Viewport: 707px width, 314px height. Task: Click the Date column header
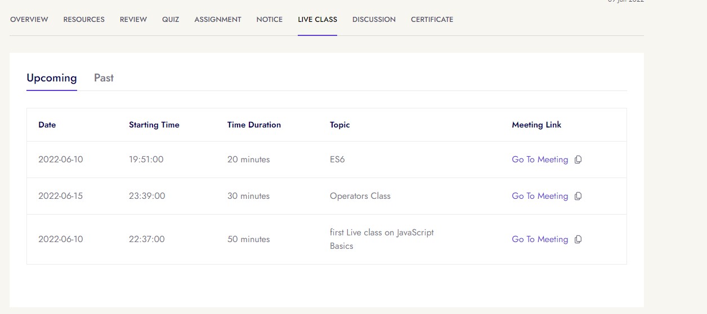(47, 125)
